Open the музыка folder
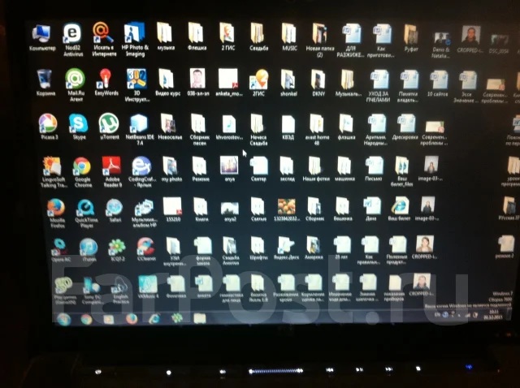520x388 pixels. click(x=165, y=37)
